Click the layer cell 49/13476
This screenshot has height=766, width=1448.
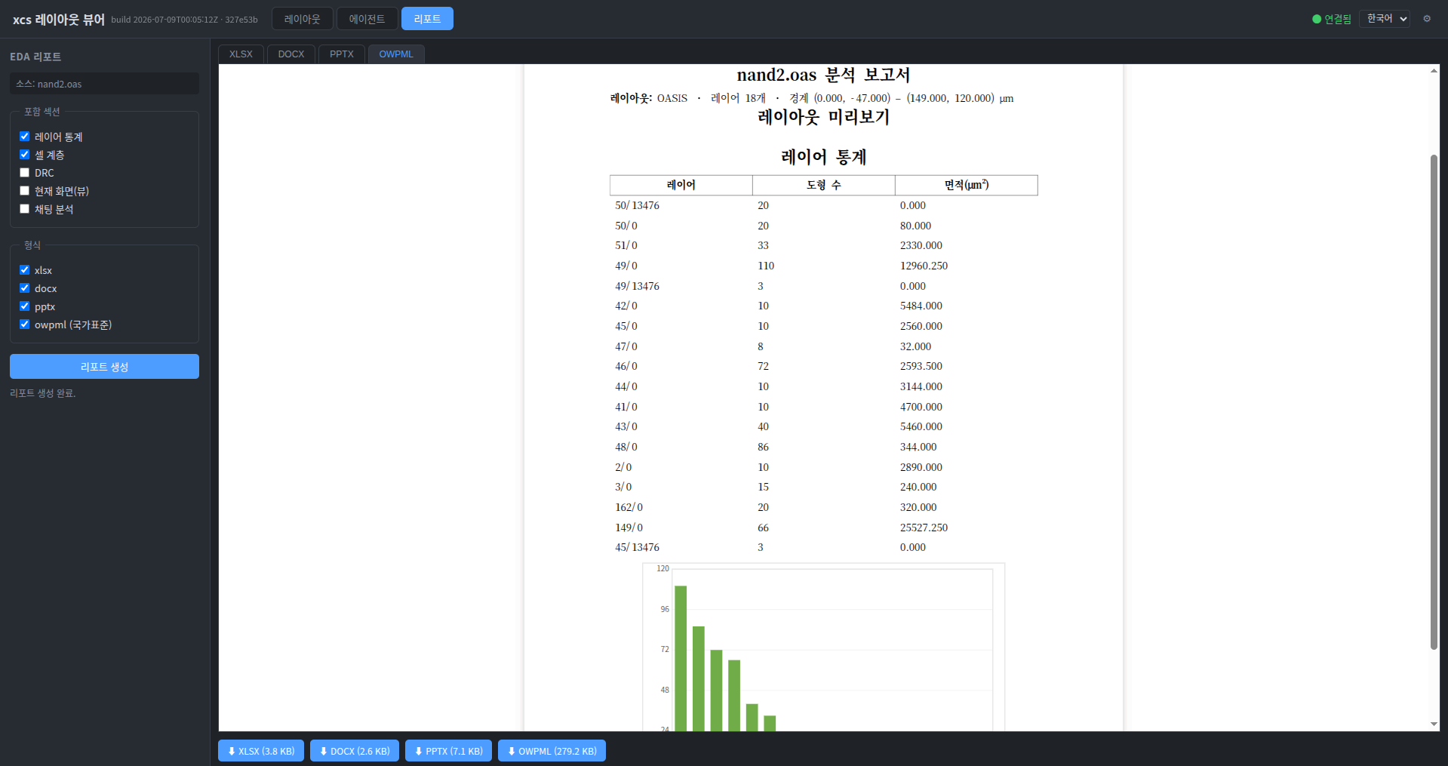point(637,286)
